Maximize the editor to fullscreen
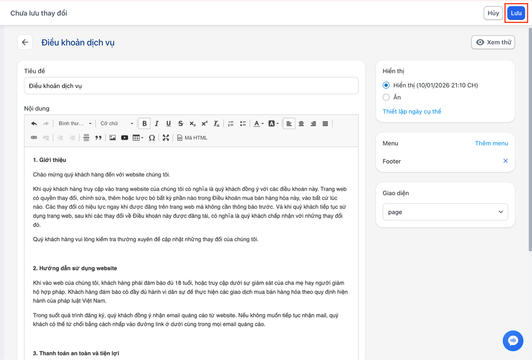 pyautogui.click(x=166, y=138)
